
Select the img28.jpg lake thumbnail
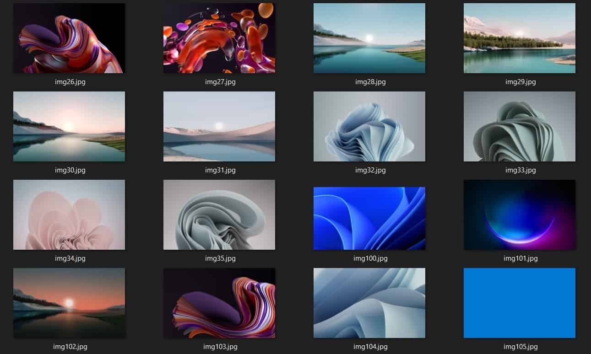(x=369, y=38)
